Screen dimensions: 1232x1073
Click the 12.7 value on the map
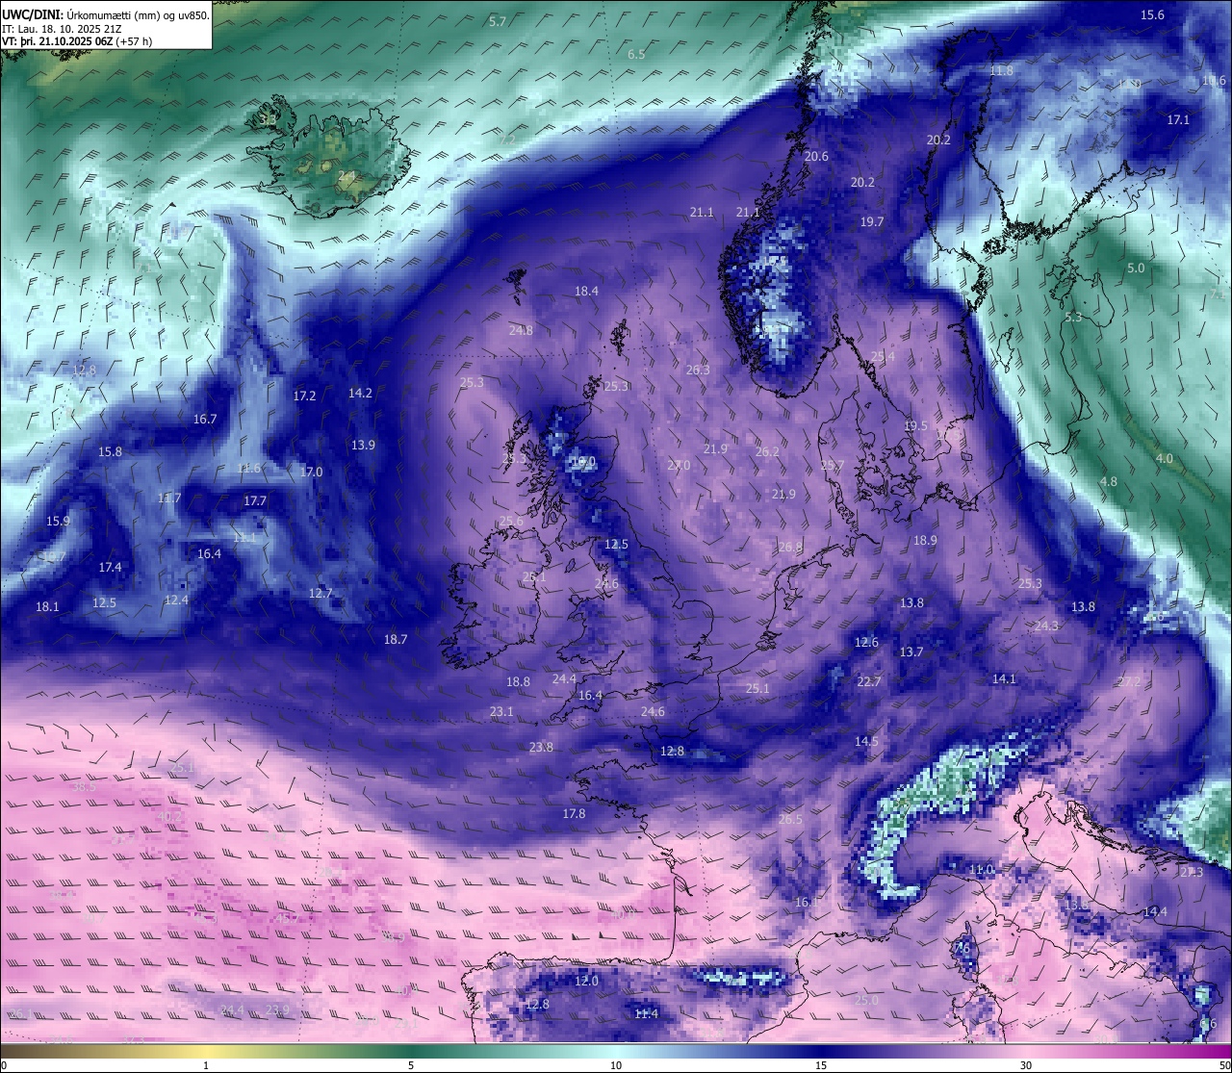(321, 593)
